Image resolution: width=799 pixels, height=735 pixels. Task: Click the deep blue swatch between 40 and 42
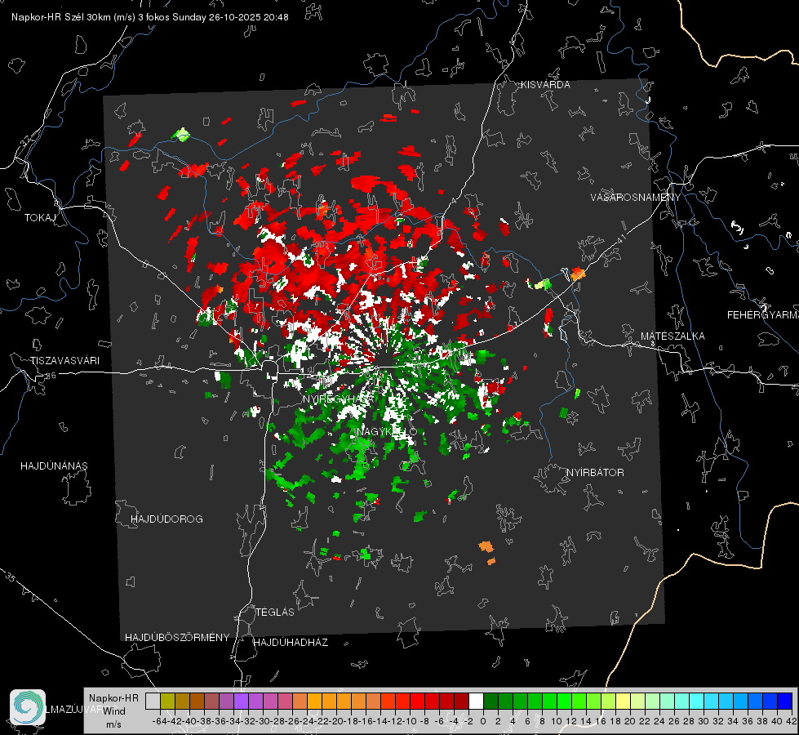784,702
